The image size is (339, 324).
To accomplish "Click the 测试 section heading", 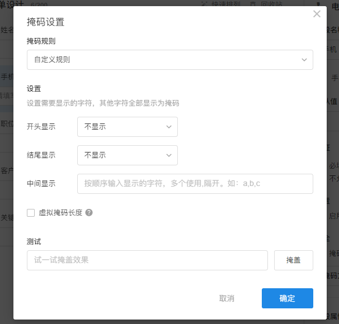I will tap(34, 241).
